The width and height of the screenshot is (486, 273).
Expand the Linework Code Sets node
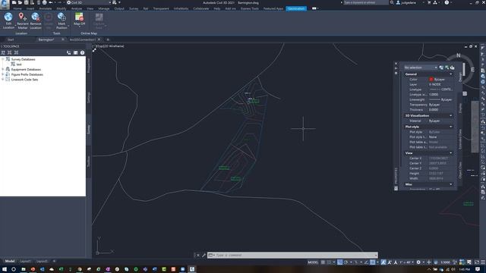[x=3, y=80]
